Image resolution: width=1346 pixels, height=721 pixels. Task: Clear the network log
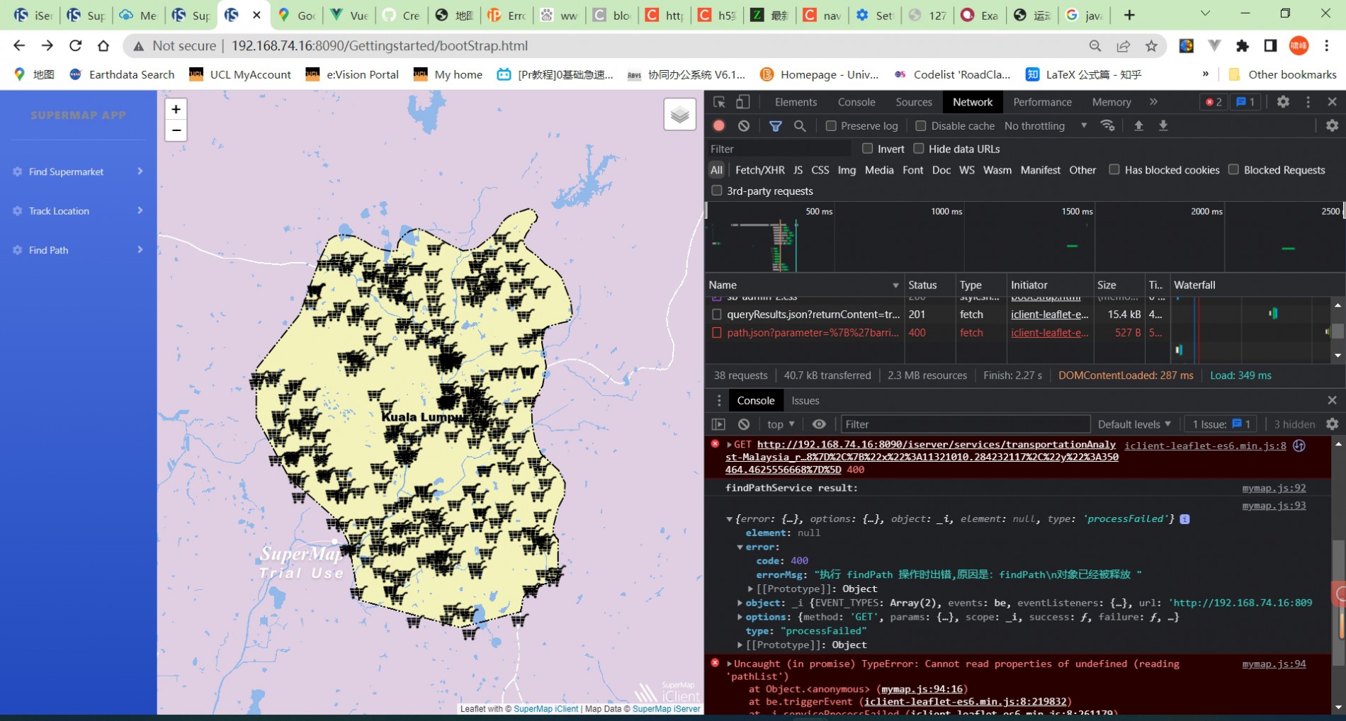[x=744, y=125]
